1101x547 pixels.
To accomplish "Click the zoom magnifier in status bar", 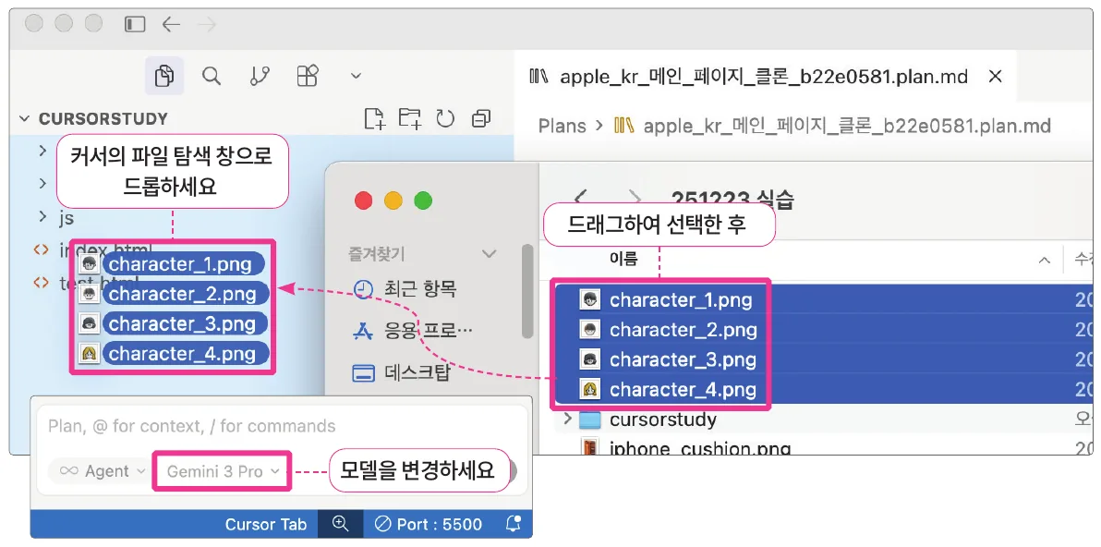I will click(x=341, y=524).
